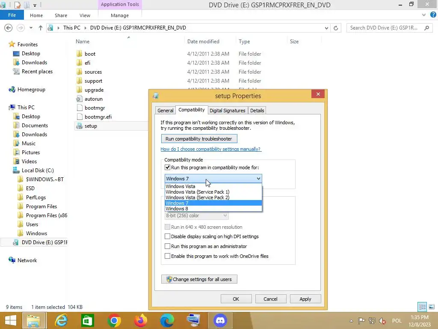
Task: Open the Start menu Windows logo
Action: (x=11, y=320)
